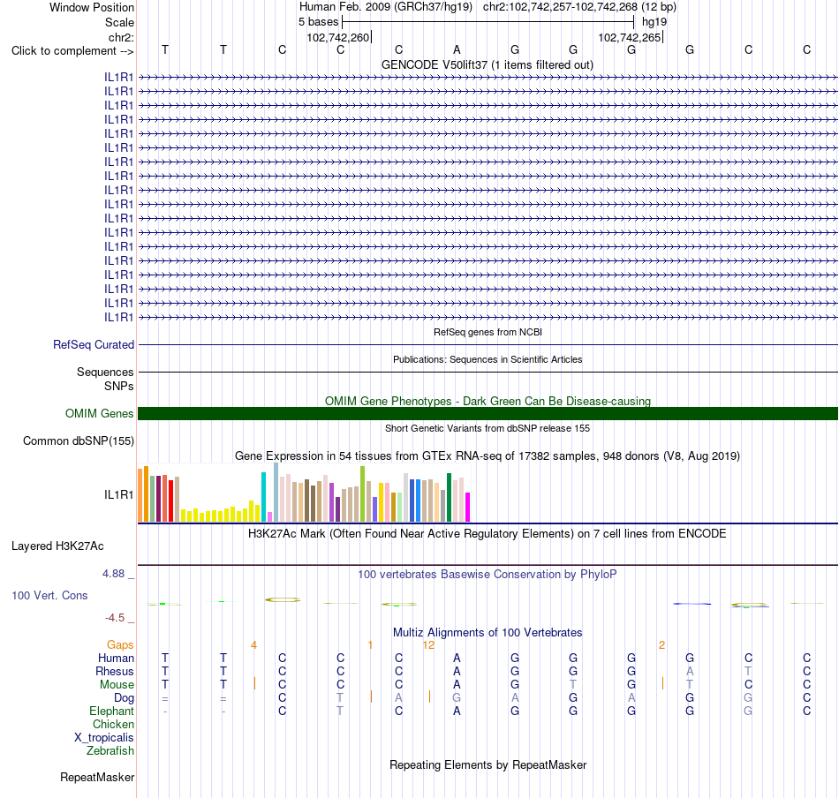Click the -4.5 PhyloP lower range value
The width and height of the screenshot is (839, 798).
(115, 618)
